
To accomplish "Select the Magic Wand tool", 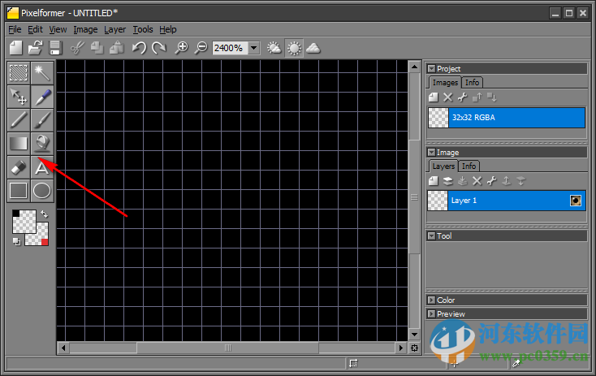I will tap(41, 72).
